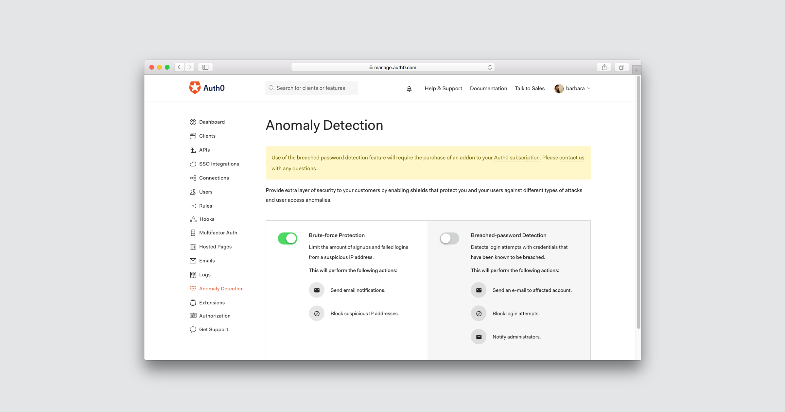This screenshot has height=412, width=785.
Task: Select Talk to Sales
Action: (x=530, y=88)
